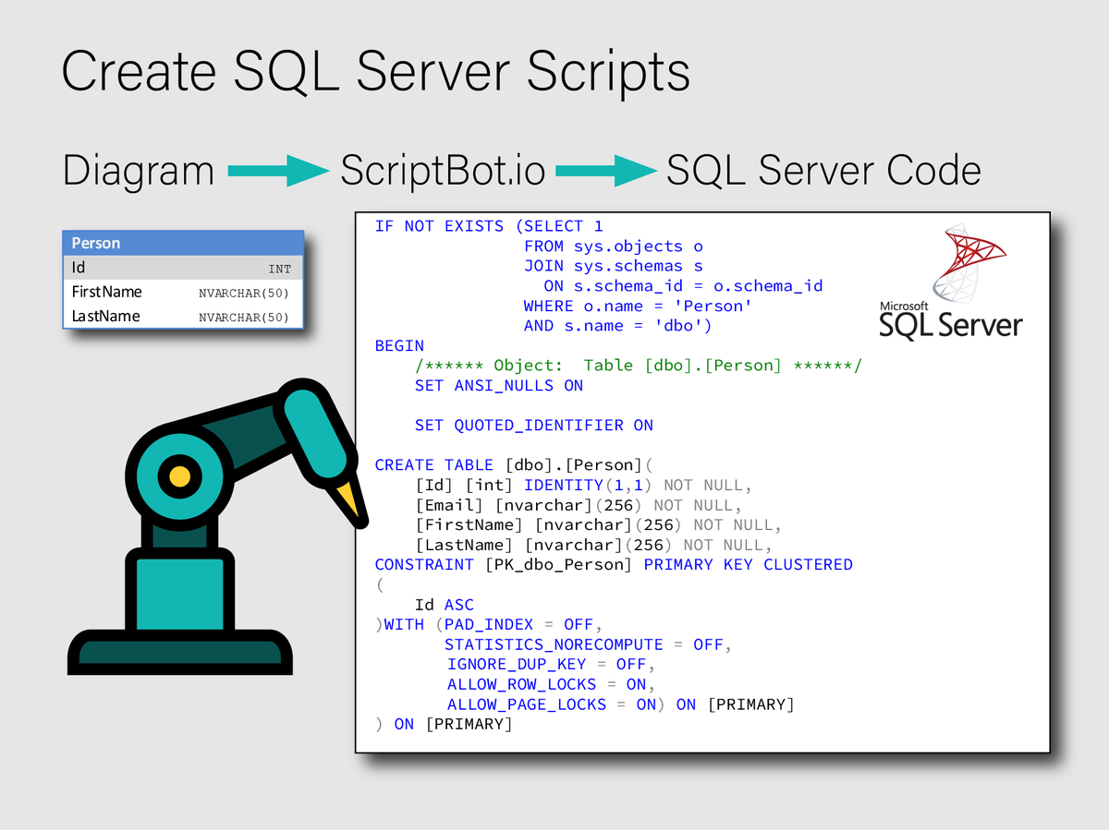
Task: Click the blue Person table title bar
Action: [182, 243]
